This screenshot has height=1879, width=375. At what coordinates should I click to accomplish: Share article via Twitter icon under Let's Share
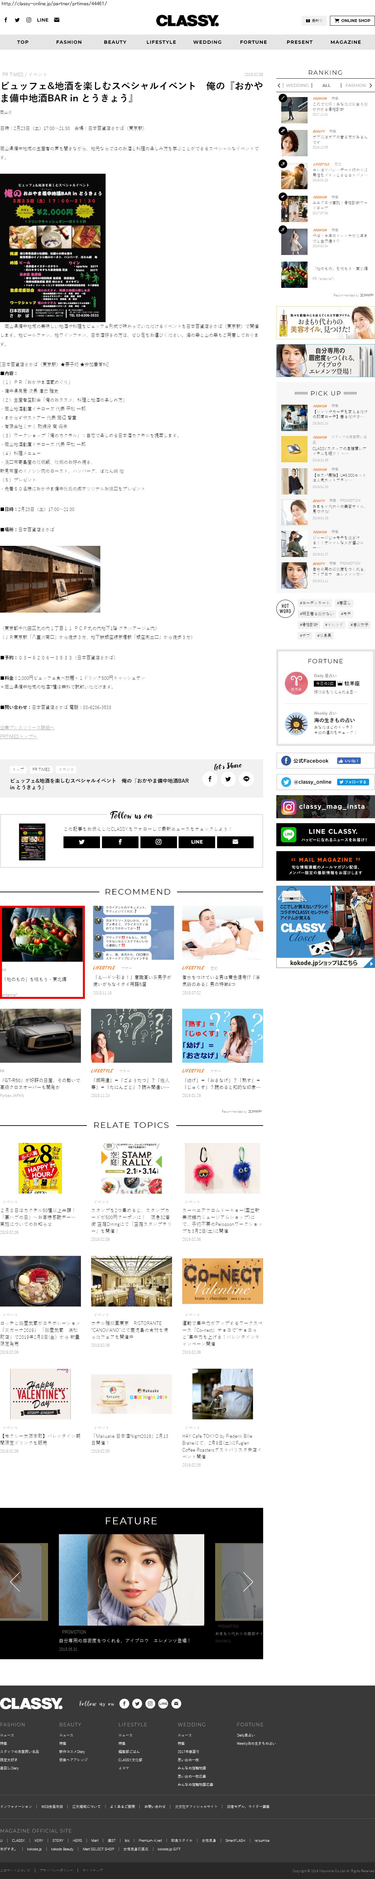[x=228, y=779]
